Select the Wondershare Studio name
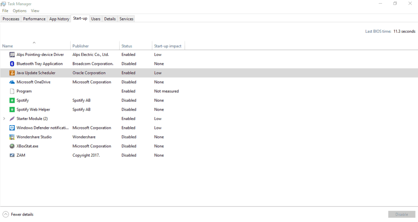The height and width of the screenshot is (222, 418). point(34,137)
